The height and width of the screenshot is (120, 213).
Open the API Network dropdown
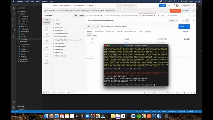[x=79, y=6]
